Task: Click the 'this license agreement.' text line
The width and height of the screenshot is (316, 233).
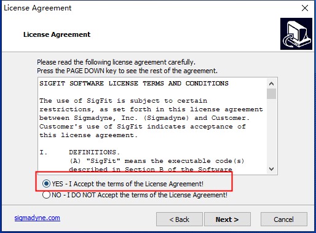Action: [89, 135]
